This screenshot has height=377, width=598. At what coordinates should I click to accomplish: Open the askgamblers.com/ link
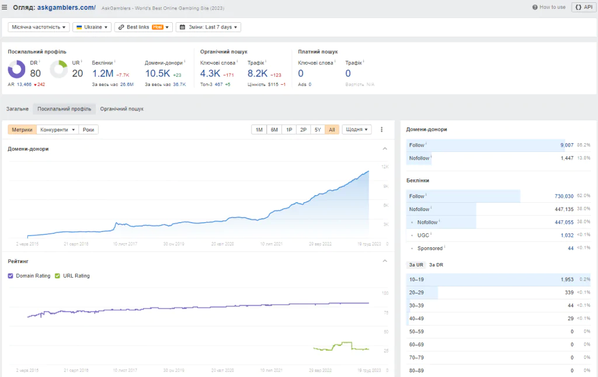click(67, 7)
